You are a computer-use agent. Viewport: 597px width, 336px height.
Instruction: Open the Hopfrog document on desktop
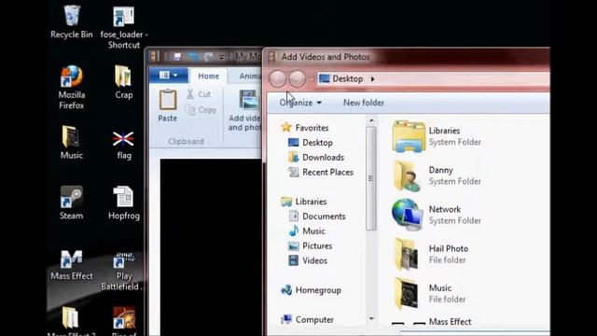(123, 203)
